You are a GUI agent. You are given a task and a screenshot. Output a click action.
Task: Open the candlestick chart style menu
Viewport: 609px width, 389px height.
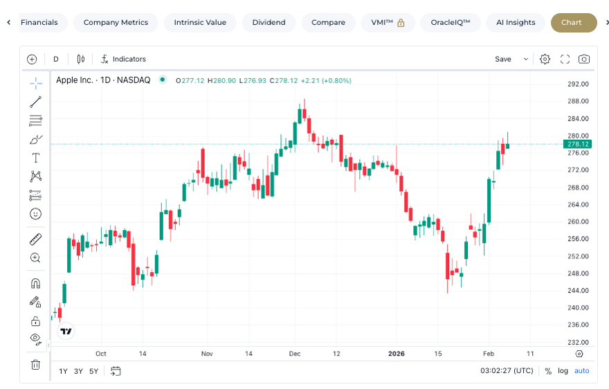click(x=81, y=59)
